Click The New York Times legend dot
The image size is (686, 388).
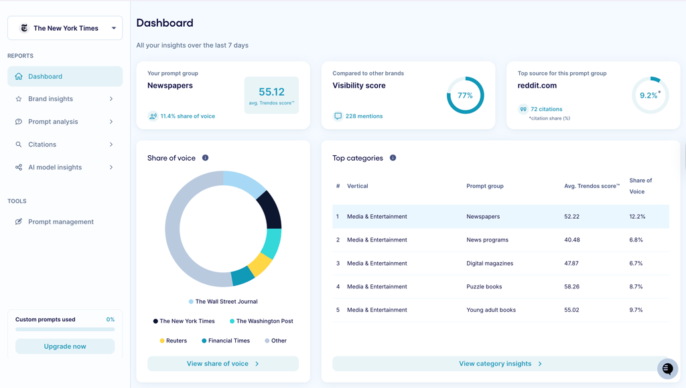(x=155, y=321)
